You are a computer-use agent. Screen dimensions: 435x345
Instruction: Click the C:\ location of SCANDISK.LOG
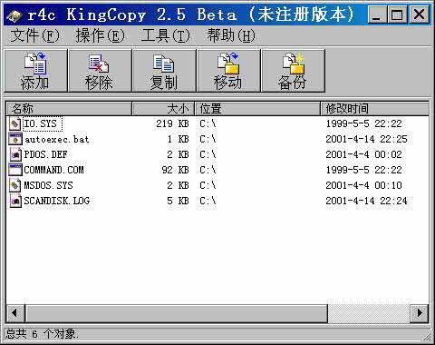[208, 201]
